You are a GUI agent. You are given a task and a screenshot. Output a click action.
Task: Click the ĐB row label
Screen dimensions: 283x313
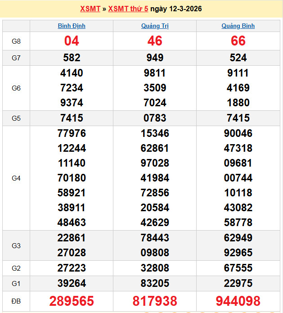point(16,301)
